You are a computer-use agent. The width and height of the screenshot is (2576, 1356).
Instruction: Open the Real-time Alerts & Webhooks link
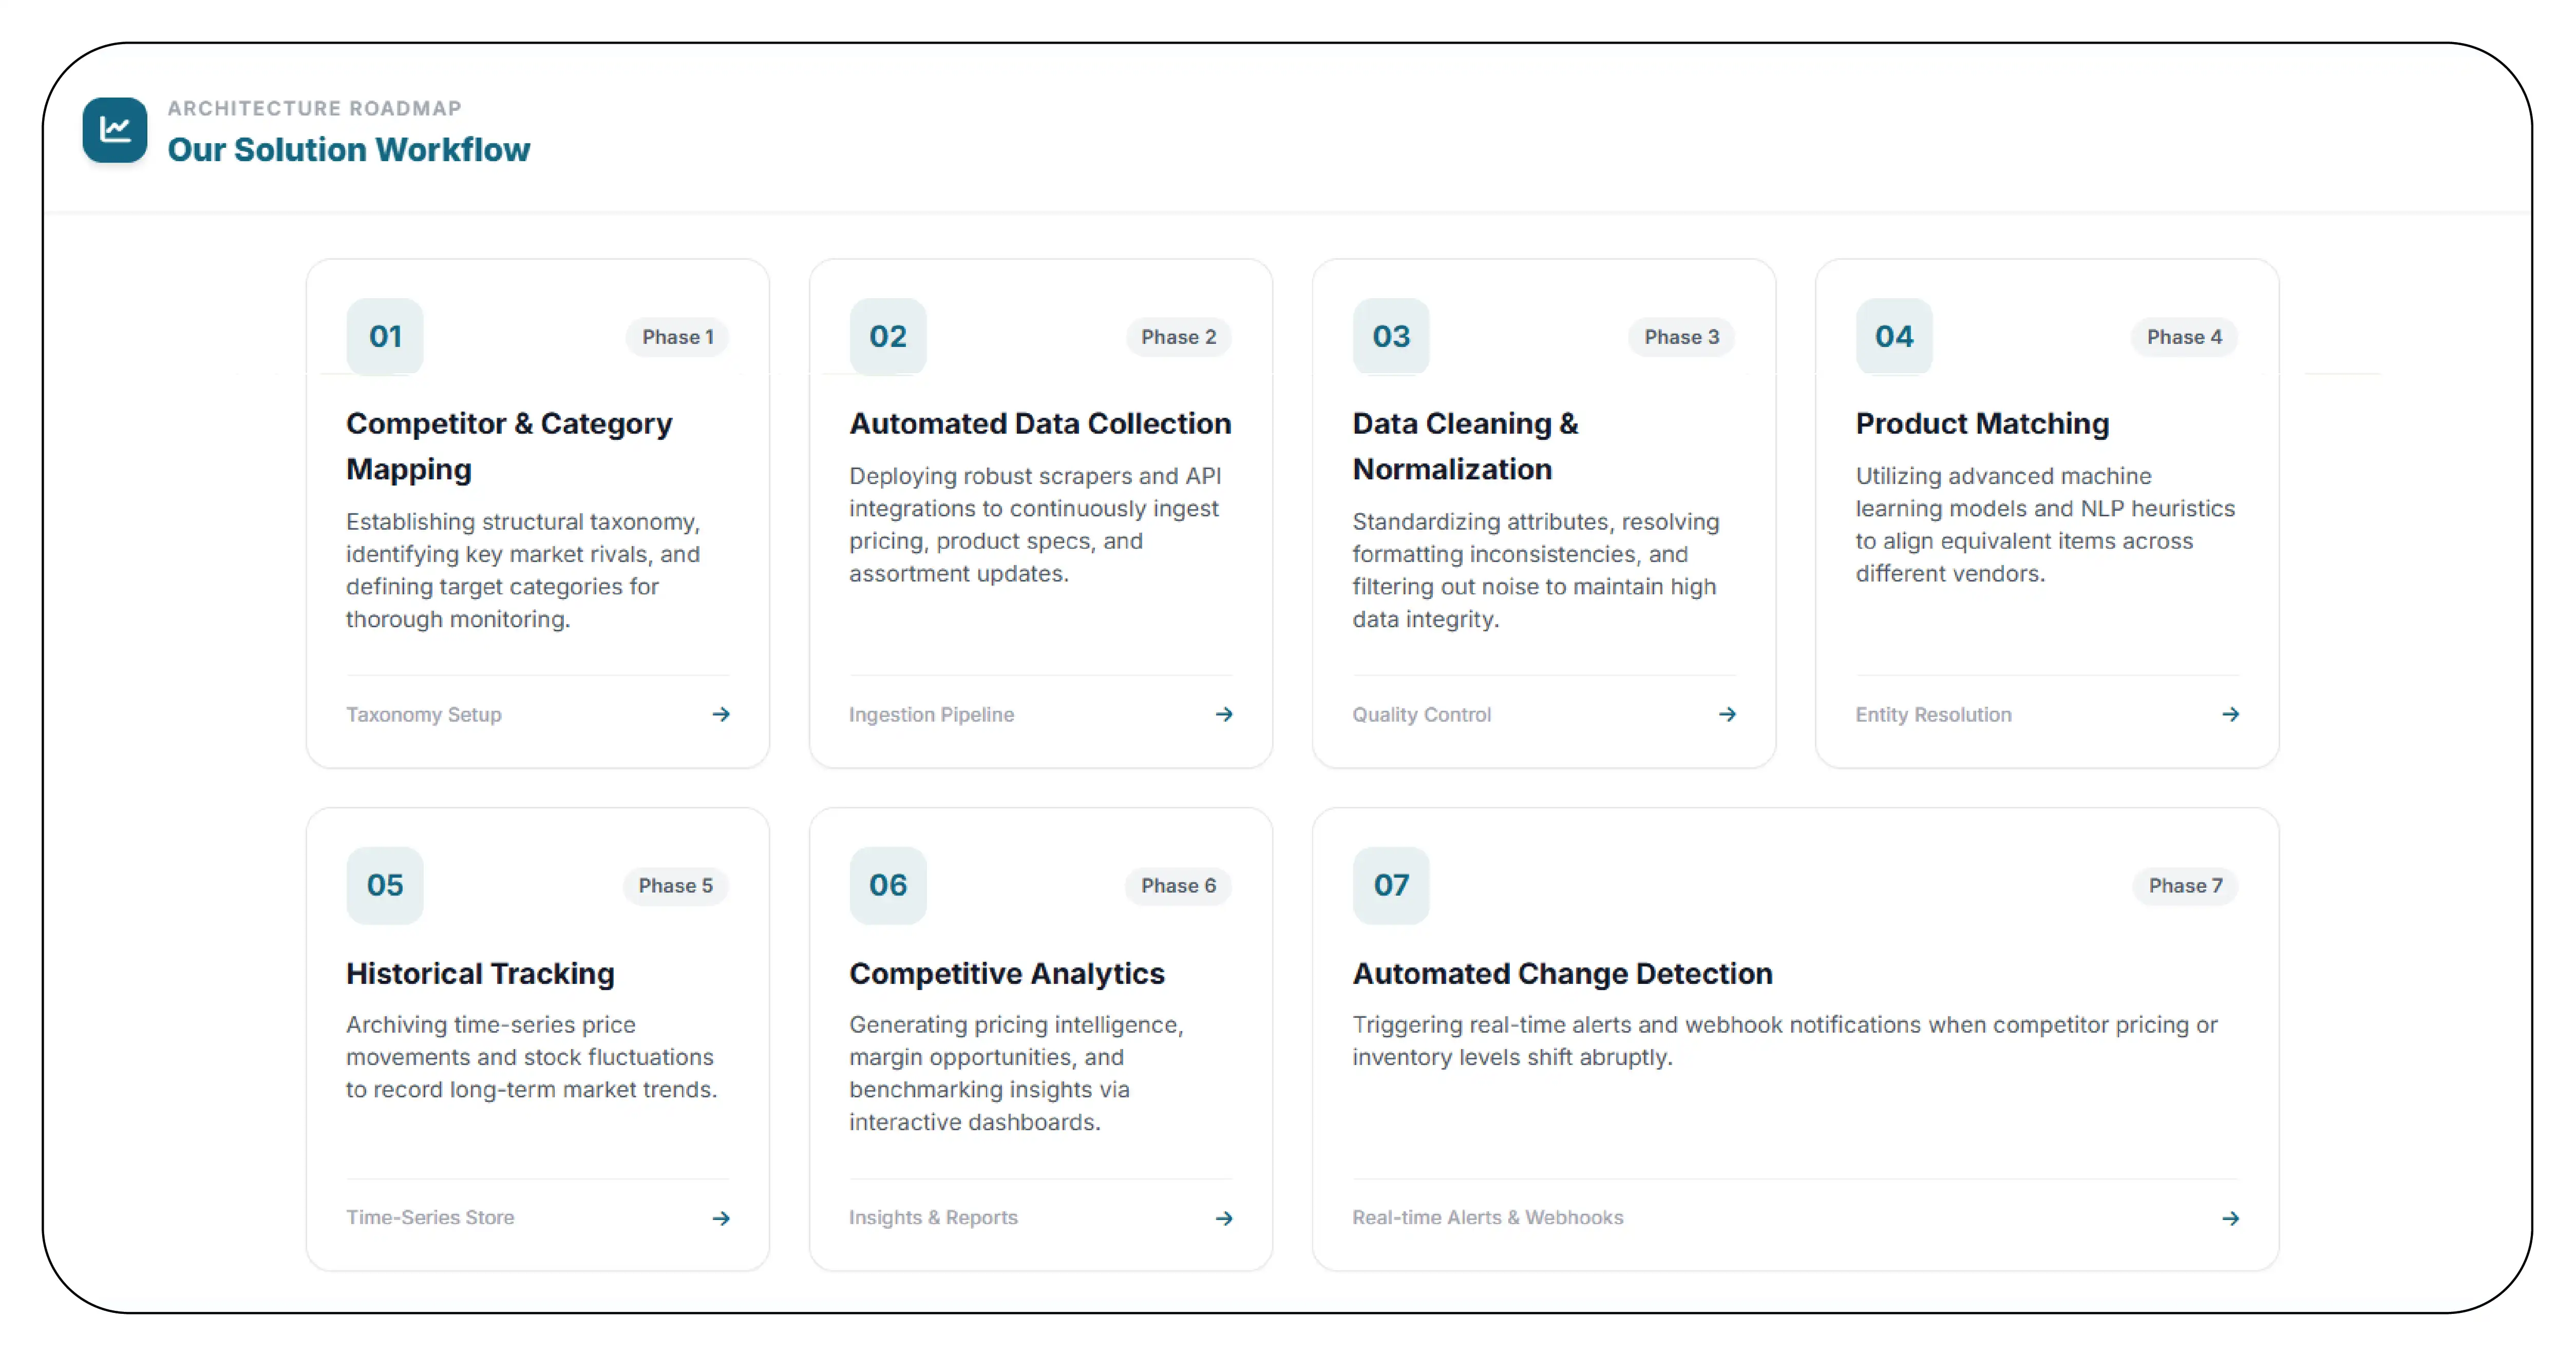point(1488,1217)
